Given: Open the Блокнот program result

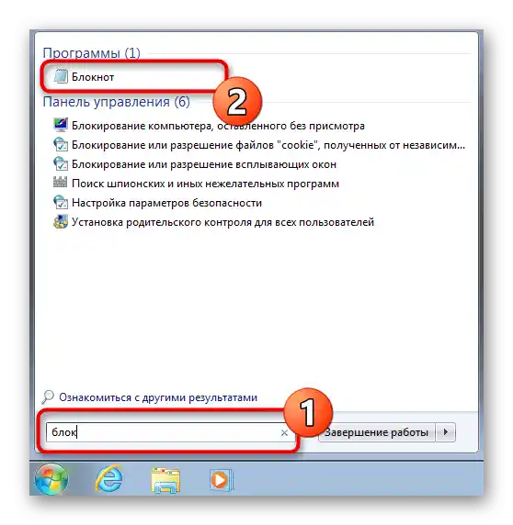Looking at the screenshot, I should (93, 77).
